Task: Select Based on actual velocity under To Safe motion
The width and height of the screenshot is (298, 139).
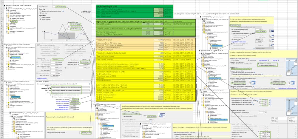Action: (x=272, y=83)
